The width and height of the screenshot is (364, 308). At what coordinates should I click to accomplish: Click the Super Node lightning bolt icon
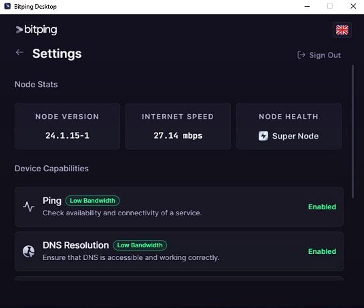pyautogui.click(x=263, y=136)
